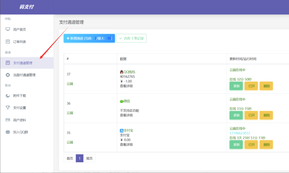Click the QQ钱包 channel name
289x173 pixels.
[129, 72]
